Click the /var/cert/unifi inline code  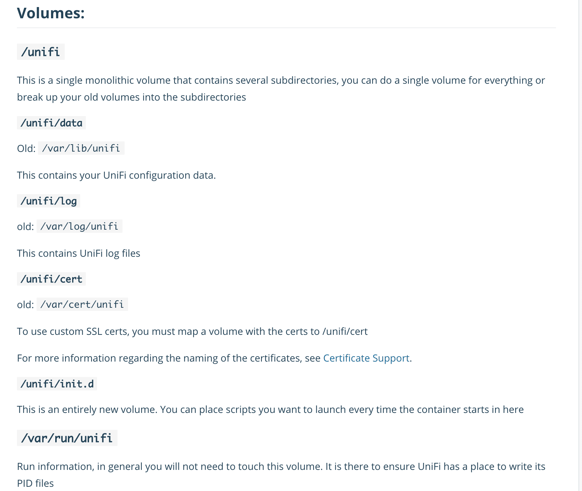82,304
